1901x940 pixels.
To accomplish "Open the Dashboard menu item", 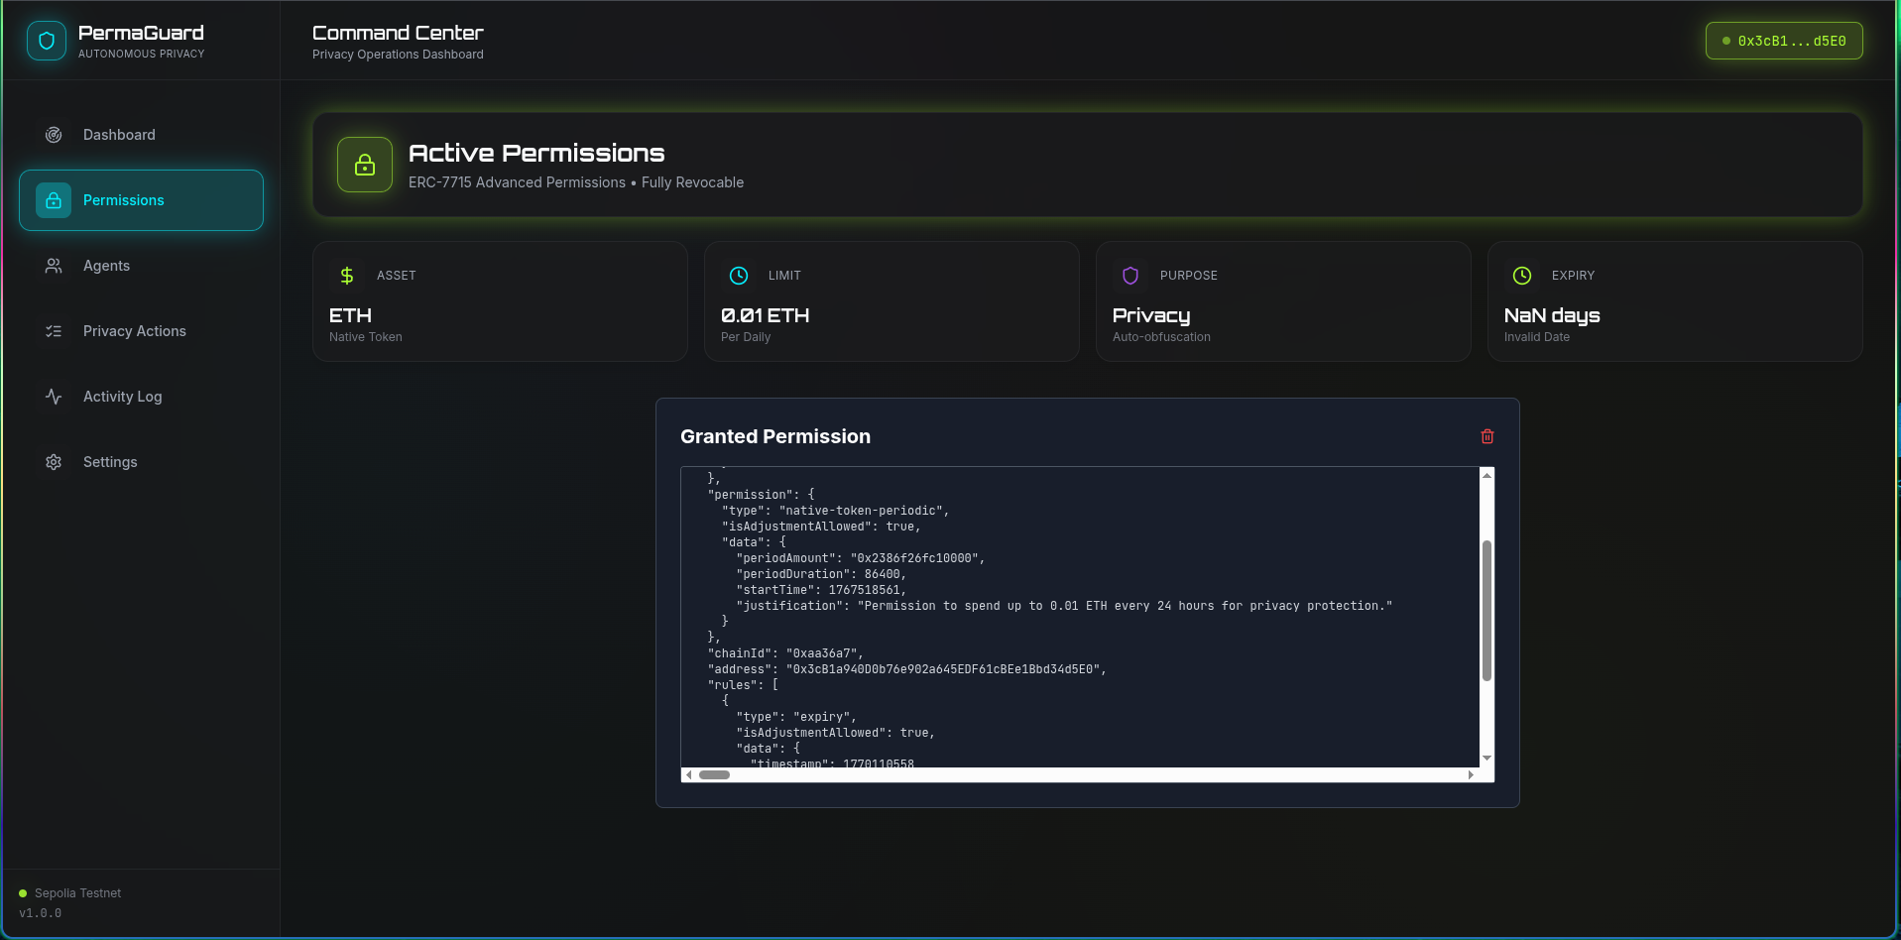I will coord(119,135).
